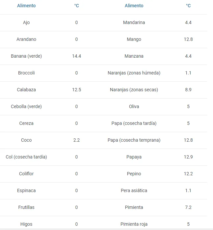This screenshot has width=213, height=230.
Task: Select the Mandarina cell
Action: pos(134,22)
